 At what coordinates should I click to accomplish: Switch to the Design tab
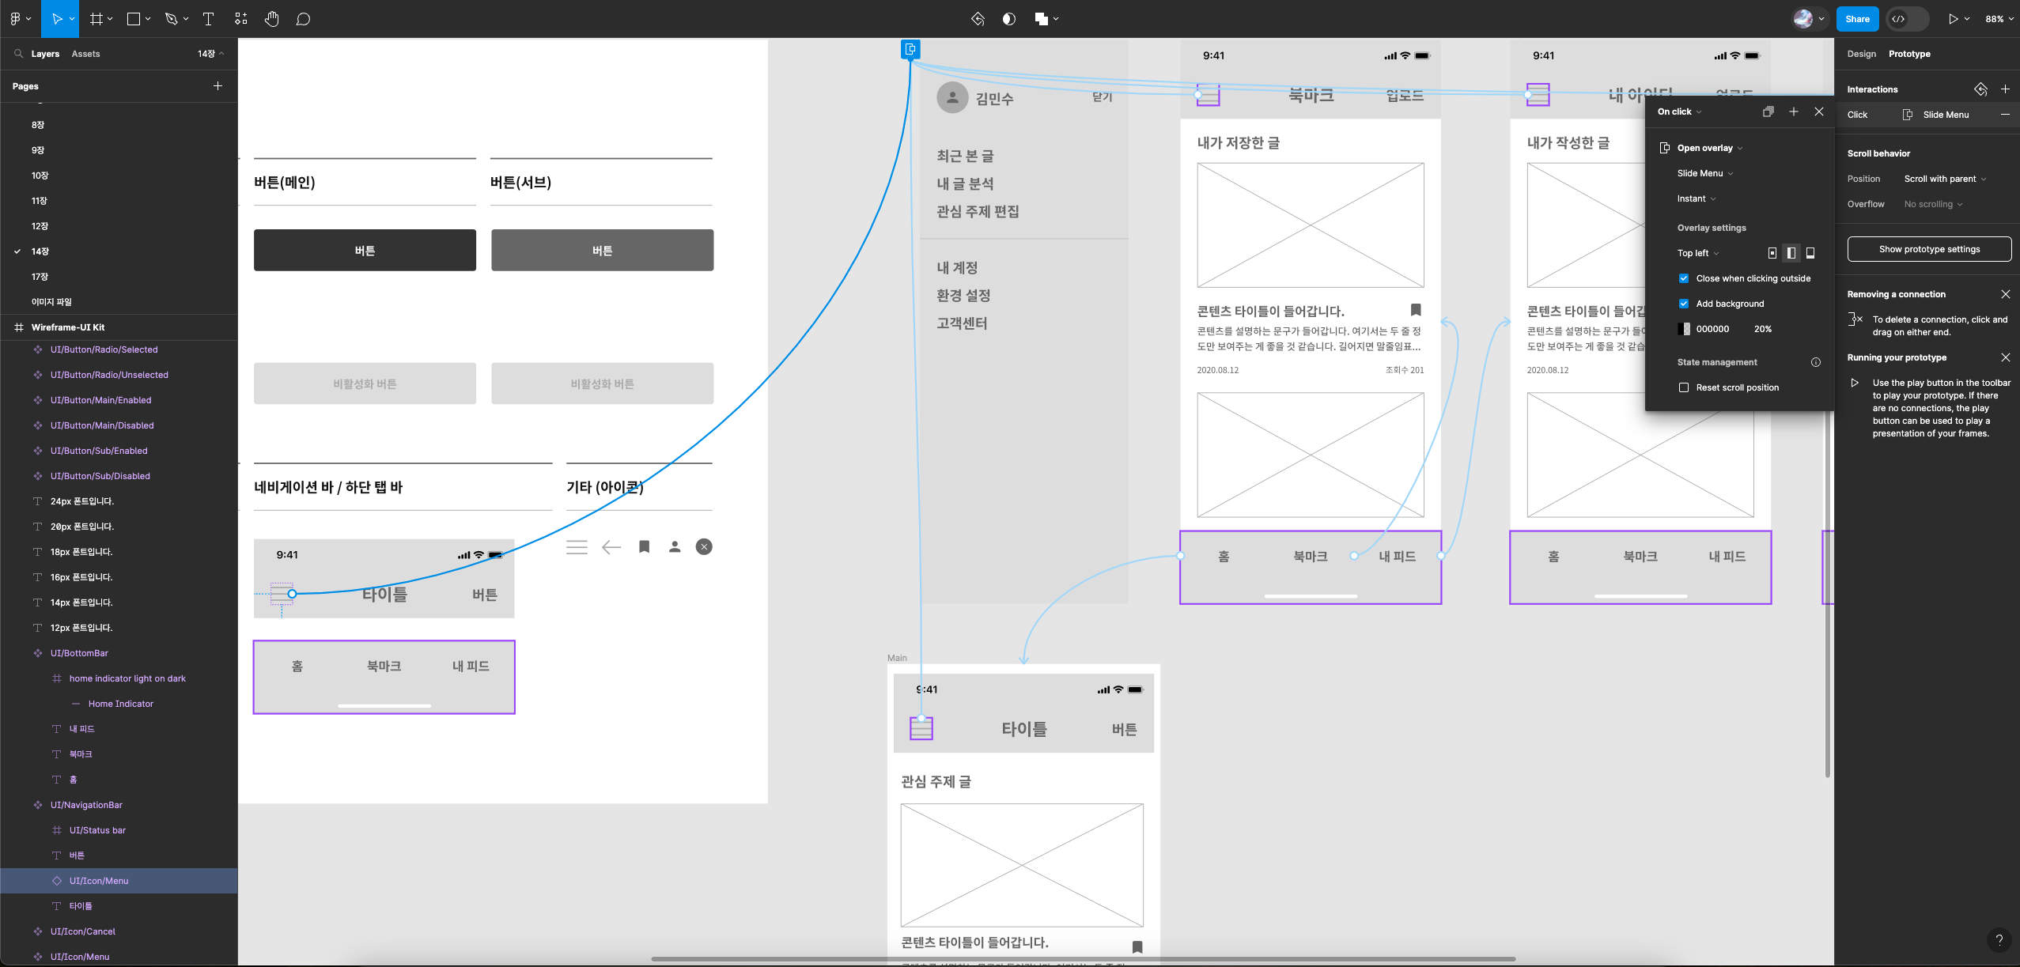(x=1861, y=54)
